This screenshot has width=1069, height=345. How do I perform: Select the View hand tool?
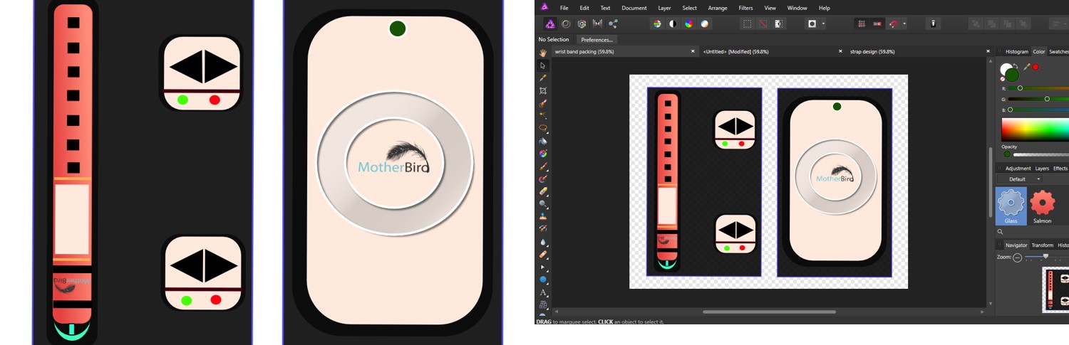(x=543, y=53)
